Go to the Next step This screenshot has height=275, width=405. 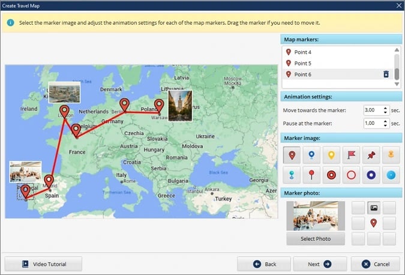pyautogui.click(x=320, y=264)
